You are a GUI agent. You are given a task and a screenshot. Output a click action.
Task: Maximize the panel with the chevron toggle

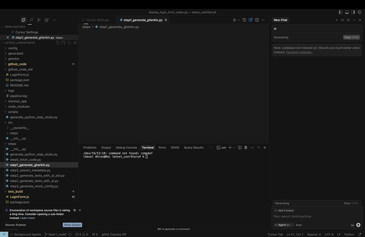258,147
